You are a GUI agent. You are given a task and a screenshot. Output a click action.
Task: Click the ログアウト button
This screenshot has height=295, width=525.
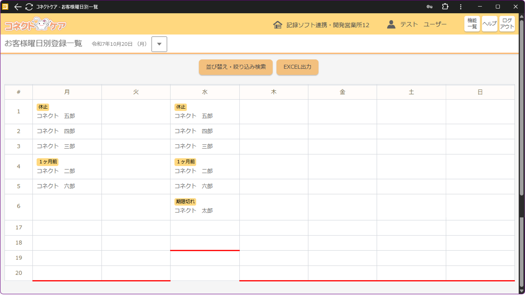point(507,24)
